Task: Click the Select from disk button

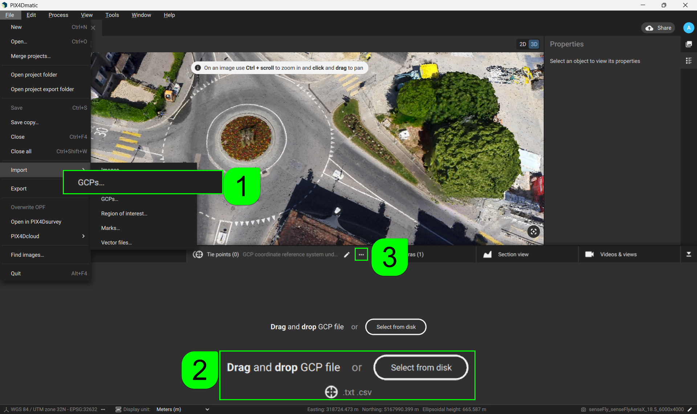Action: click(x=395, y=327)
